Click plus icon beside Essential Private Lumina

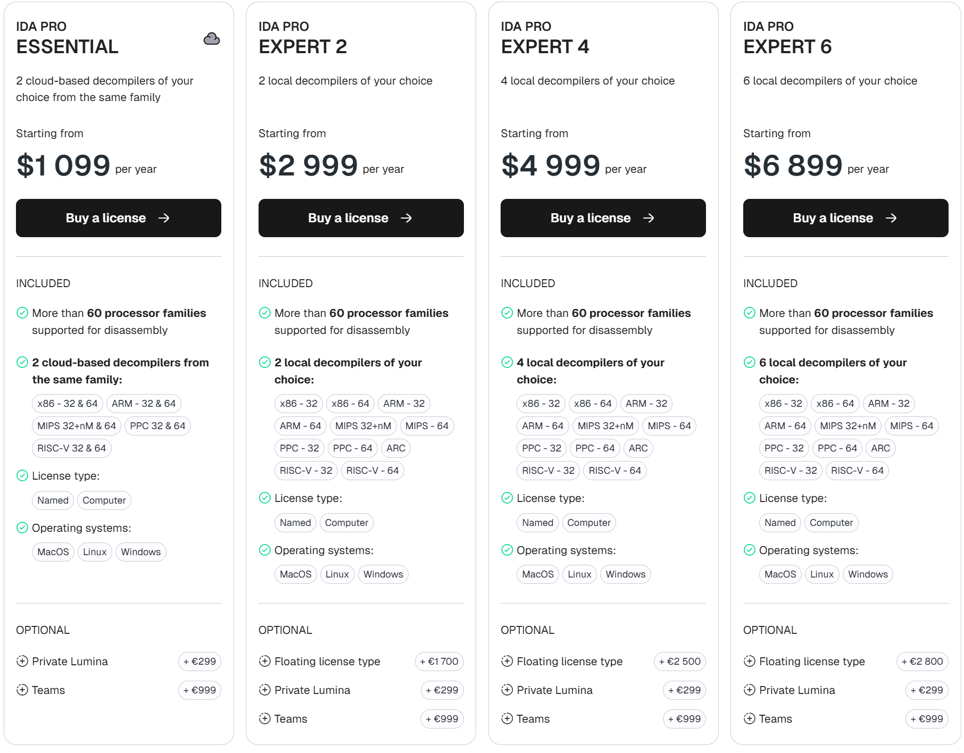tap(22, 661)
